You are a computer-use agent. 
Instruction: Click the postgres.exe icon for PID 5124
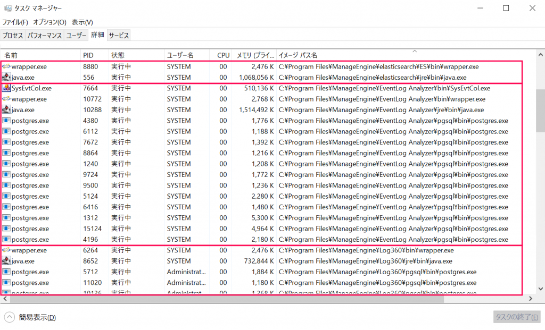coord(6,196)
